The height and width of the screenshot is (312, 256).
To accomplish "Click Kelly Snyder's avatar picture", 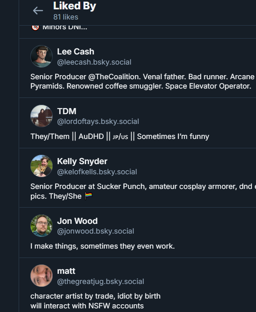I will tap(41, 166).
